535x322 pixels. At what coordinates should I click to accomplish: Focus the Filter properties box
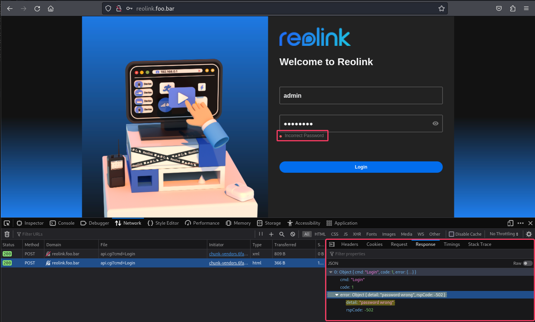coord(430,254)
